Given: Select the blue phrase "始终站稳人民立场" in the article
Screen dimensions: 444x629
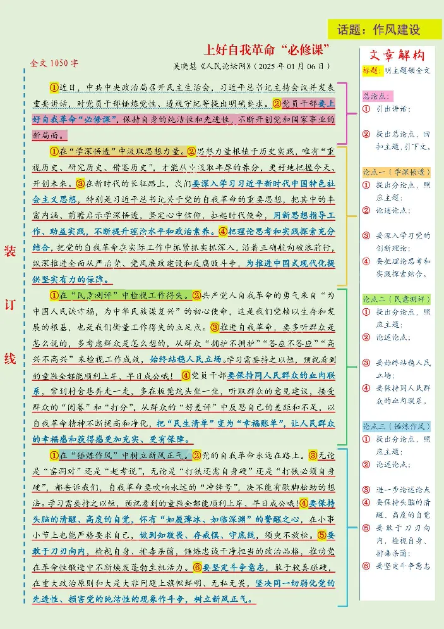Looking at the screenshot, I should 185,359.
